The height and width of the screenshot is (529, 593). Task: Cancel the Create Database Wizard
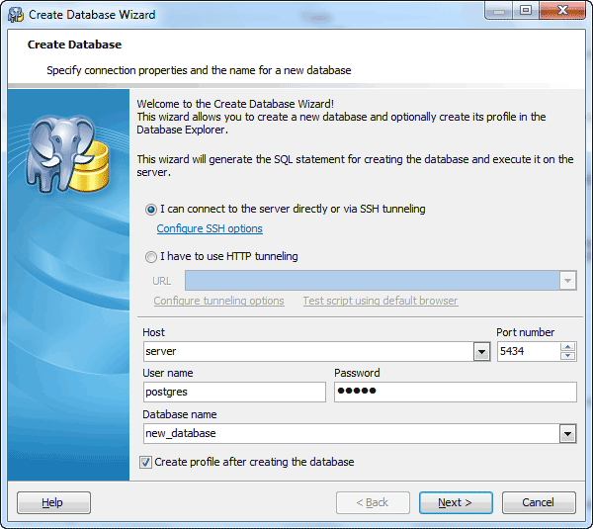tap(539, 502)
